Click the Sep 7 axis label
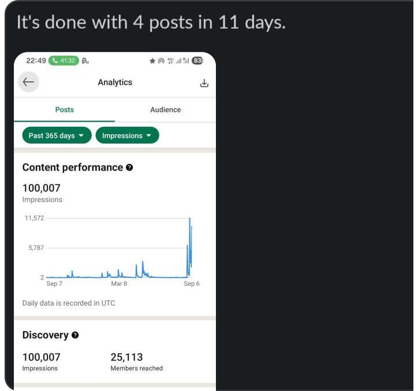418x391 pixels. tap(54, 284)
